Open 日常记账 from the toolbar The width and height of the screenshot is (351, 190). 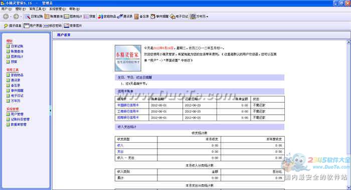coord(34,17)
